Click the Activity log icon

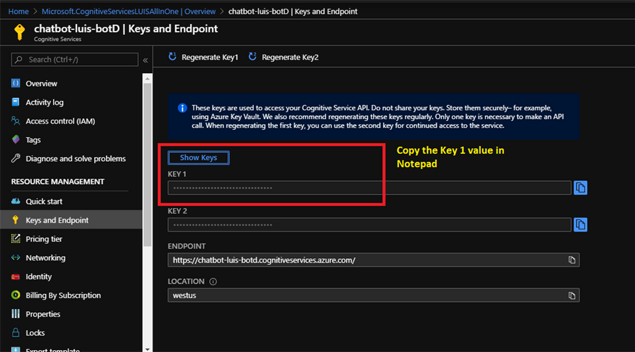16,102
